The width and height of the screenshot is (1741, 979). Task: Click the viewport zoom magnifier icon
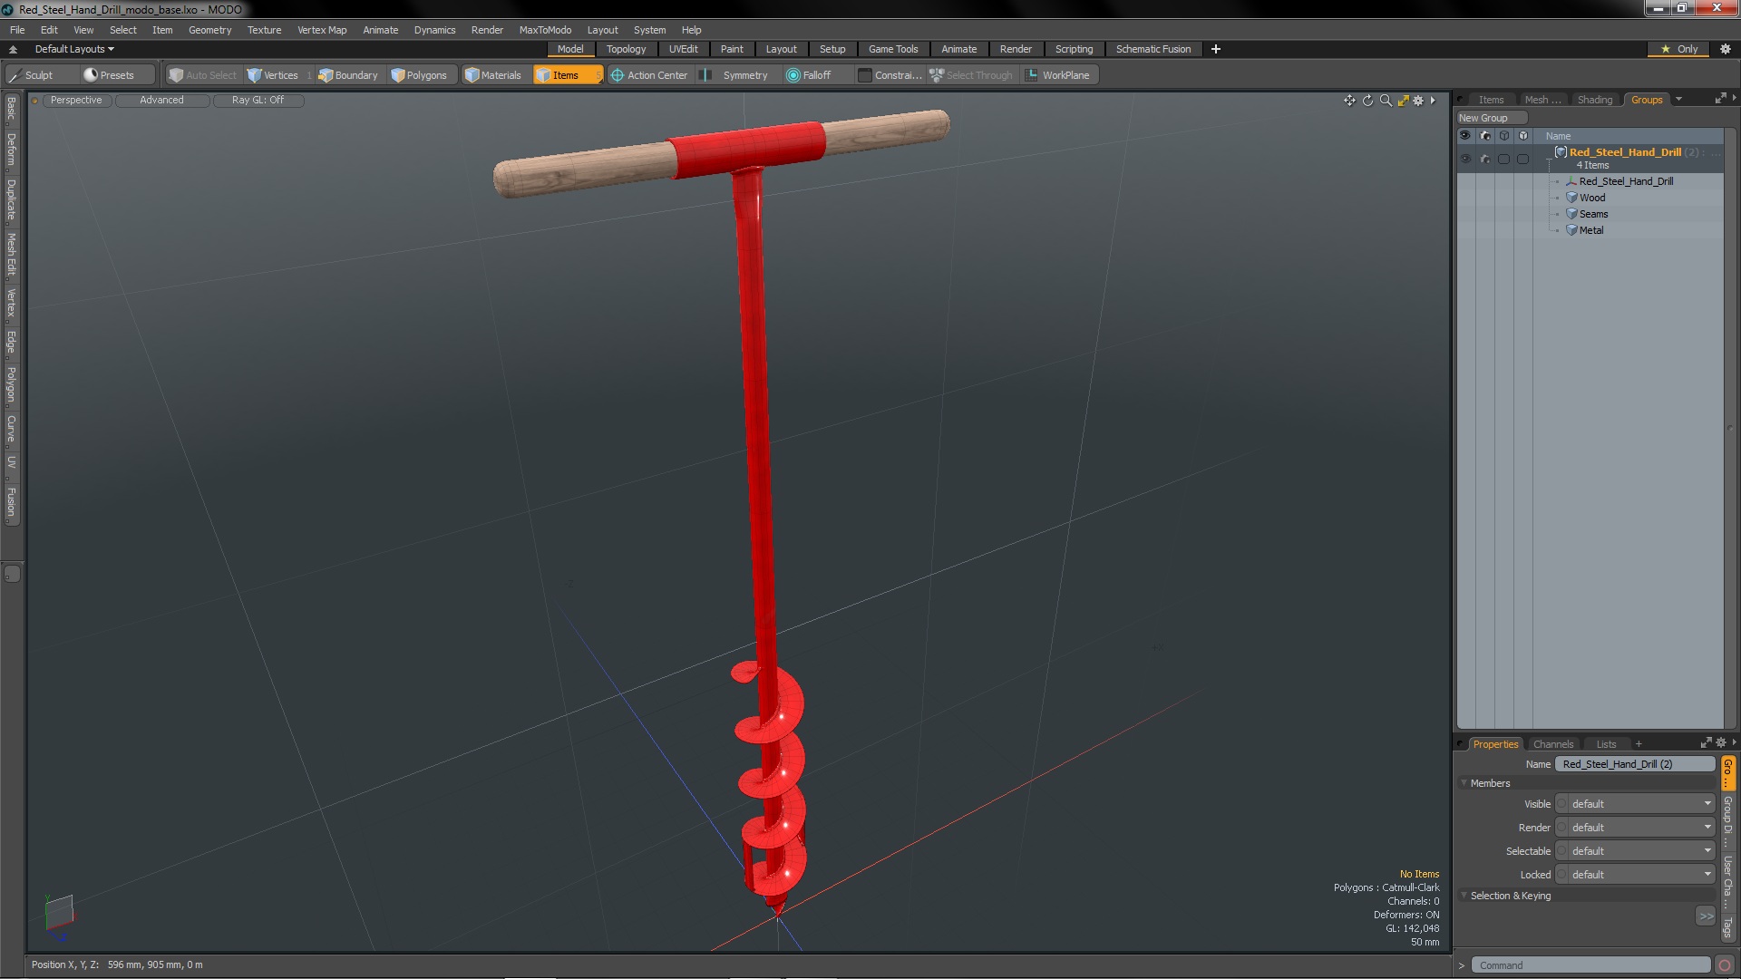coord(1386,101)
